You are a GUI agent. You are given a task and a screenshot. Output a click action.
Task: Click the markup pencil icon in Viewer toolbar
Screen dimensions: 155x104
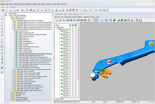(x=61, y=20)
